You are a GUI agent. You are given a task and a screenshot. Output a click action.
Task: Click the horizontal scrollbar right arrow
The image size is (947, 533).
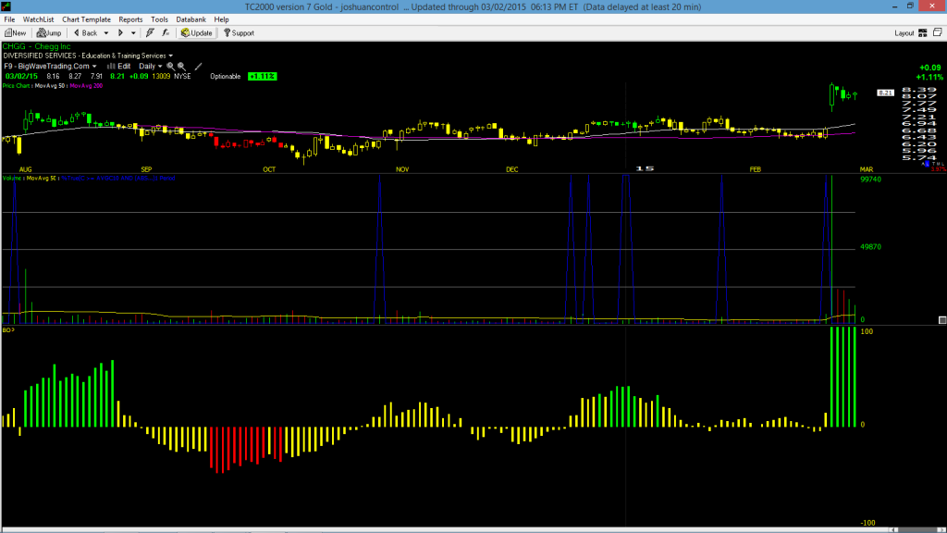942,530
